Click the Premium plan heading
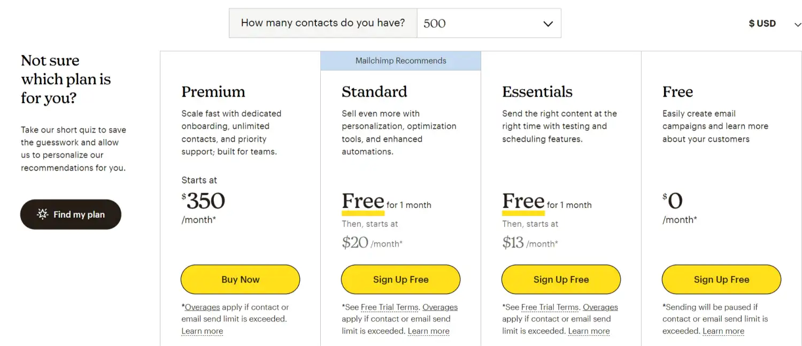Screen dimensions: 802x346 (x=213, y=92)
